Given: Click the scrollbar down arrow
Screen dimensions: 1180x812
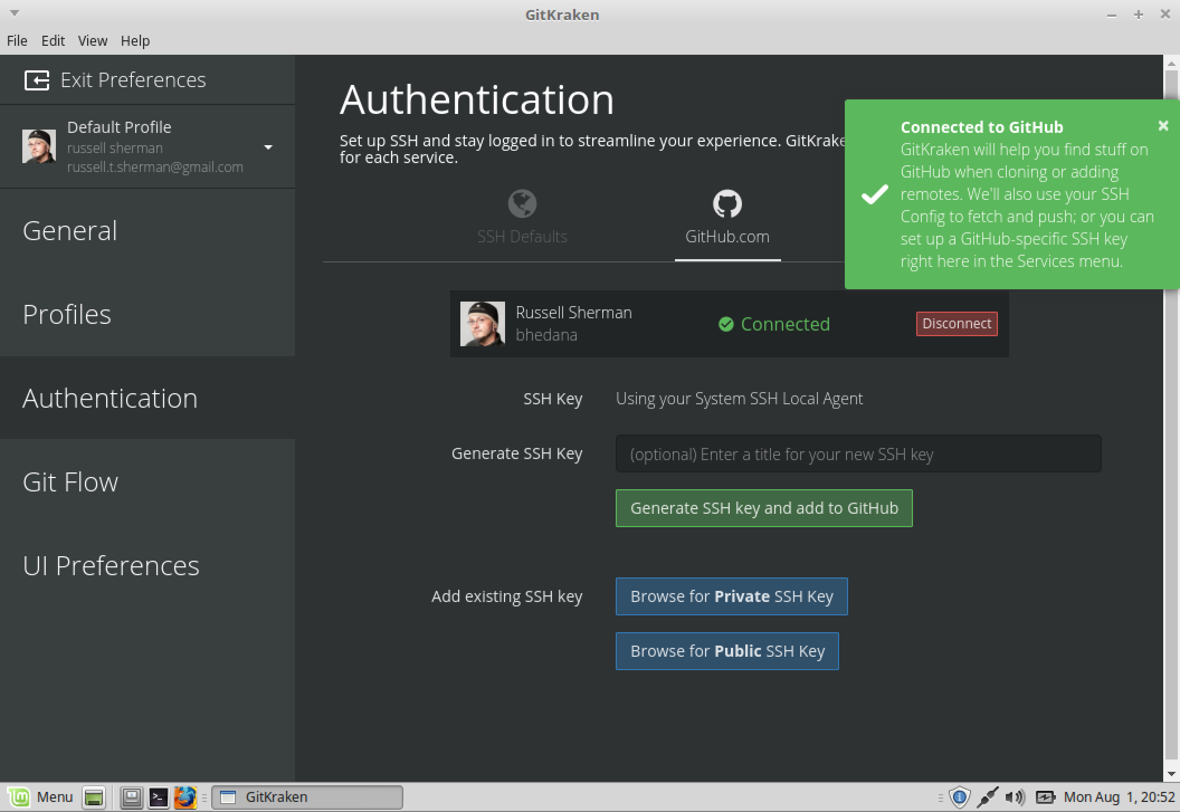Looking at the screenshot, I should point(1171,774).
